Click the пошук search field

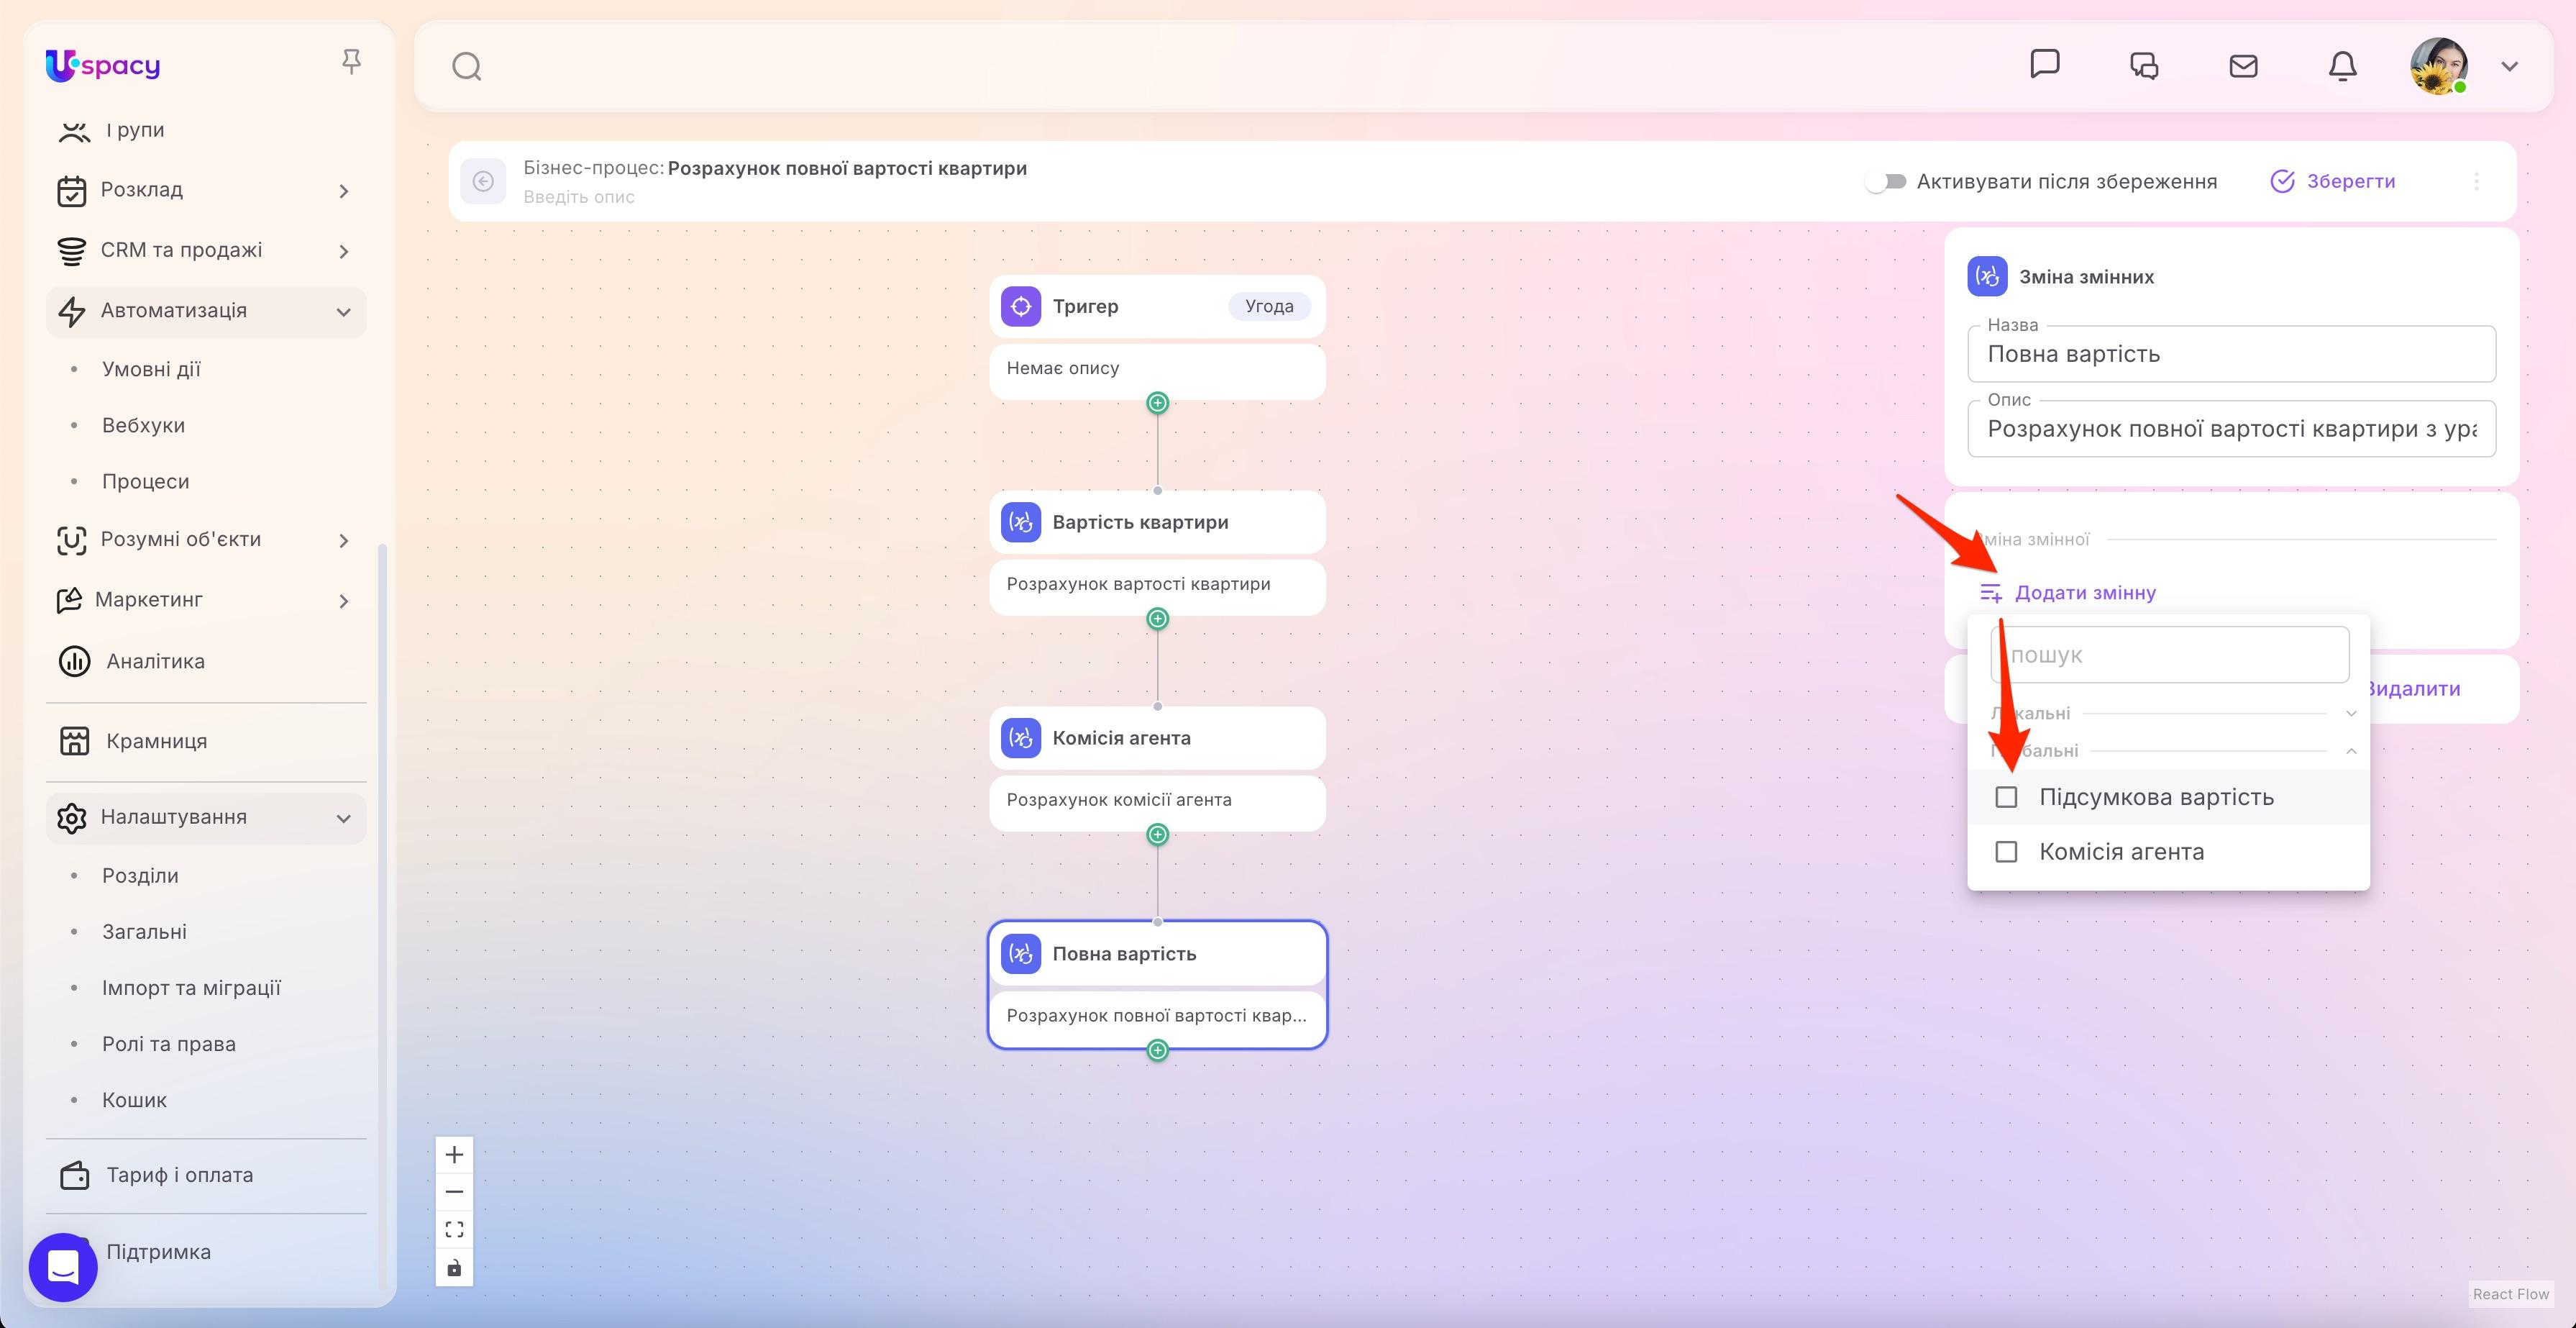2169,655
